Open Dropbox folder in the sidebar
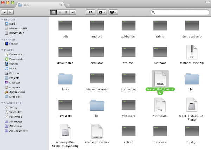211x150 pixels. click(x=13, y=97)
